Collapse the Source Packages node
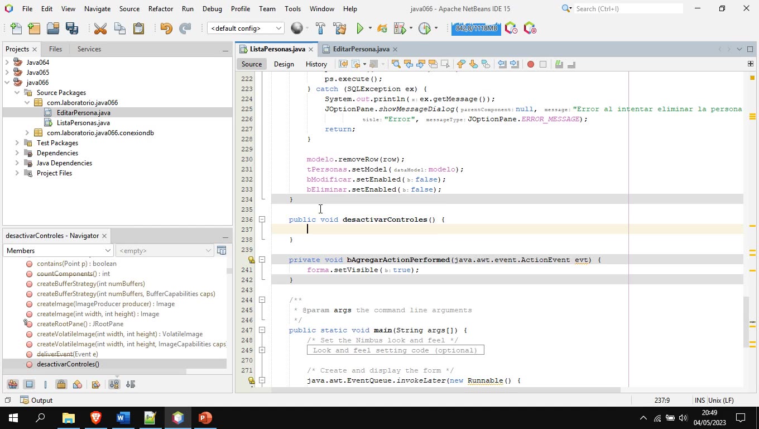 click(17, 93)
